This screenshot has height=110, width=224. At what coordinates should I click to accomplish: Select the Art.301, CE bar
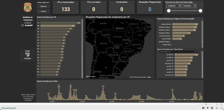point(181,72)
